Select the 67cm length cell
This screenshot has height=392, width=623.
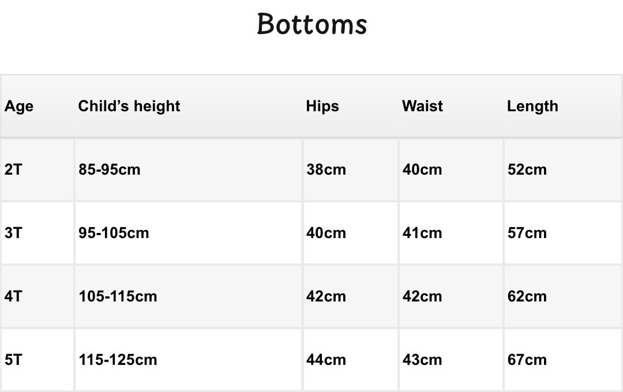(x=563, y=360)
